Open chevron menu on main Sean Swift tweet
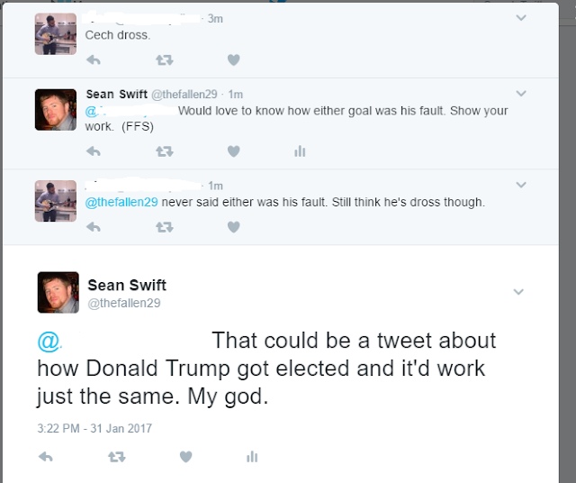The image size is (576, 483). tap(517, 292)
